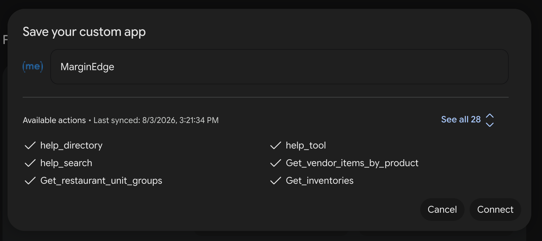Click the checkmark next to Get_restaurant_unit_groups
The width and height of the screenshot is (542, 241).
tap(30, 181)
